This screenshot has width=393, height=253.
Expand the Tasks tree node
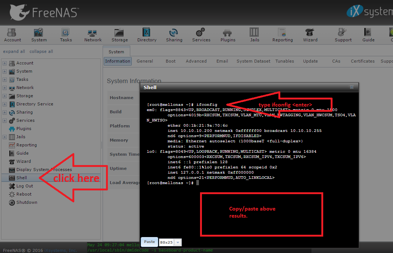click(x=4, y=80)
